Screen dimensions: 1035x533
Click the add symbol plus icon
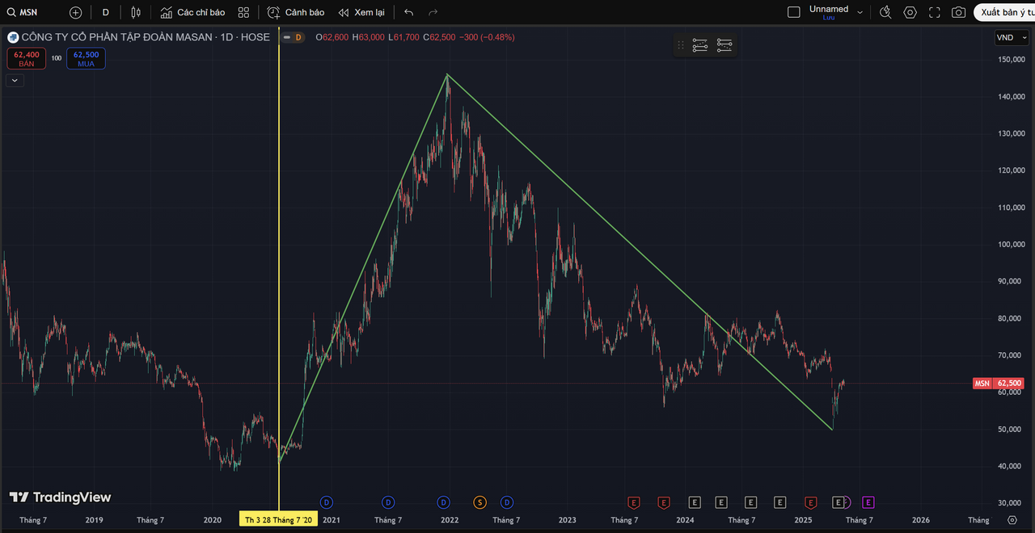pos(75,12)
